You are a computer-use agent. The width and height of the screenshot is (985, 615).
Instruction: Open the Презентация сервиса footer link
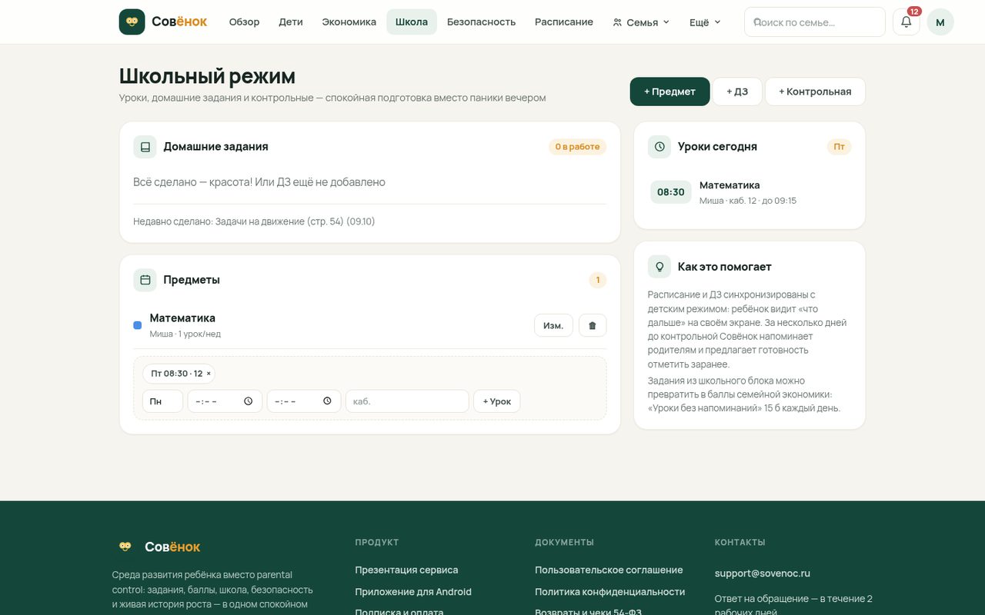pos(406,570)
